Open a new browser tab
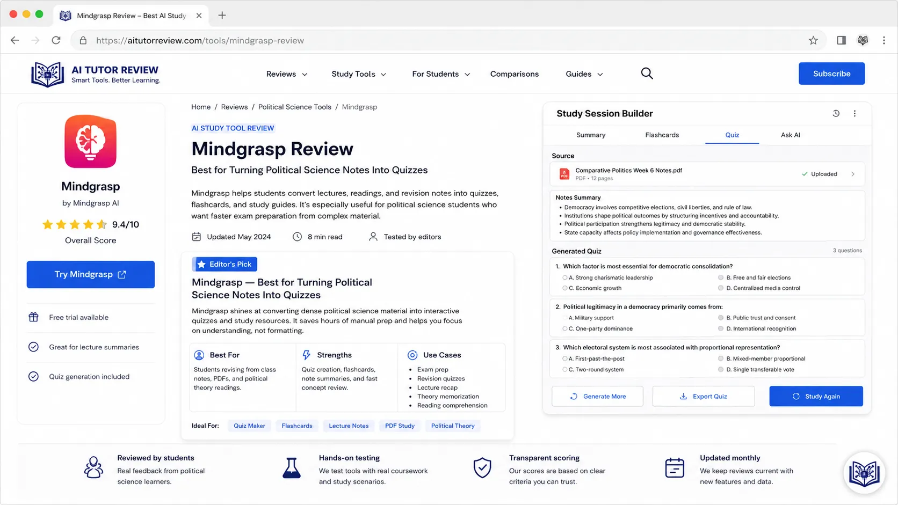The image size is (898, 505). [222, 16]
